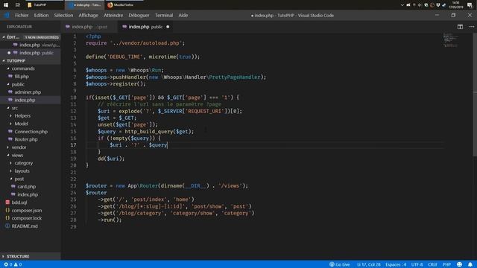Click the VS Code logo icon
The image size is (477, 268).
(x=7, y=15)
